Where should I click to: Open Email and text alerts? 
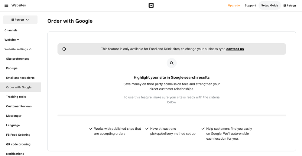pos(20,78)
